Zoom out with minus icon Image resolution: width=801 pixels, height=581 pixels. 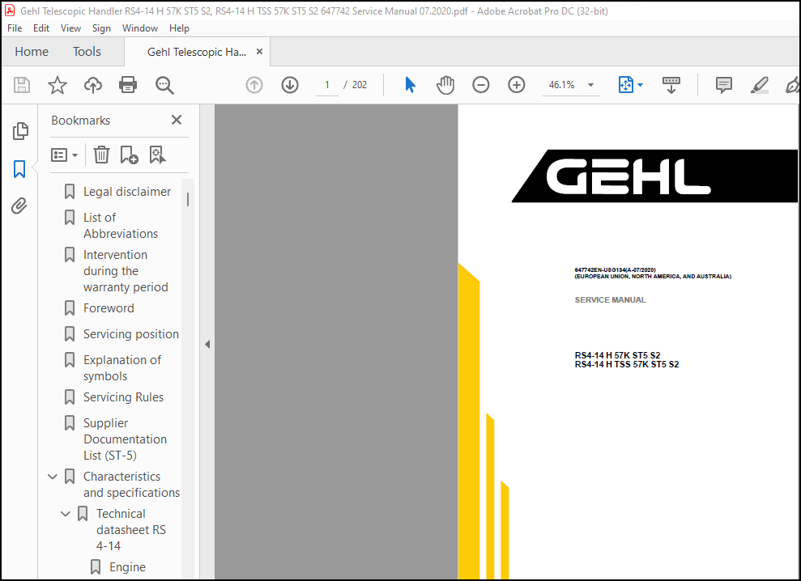pyautogui.click(x=481, y=85)
